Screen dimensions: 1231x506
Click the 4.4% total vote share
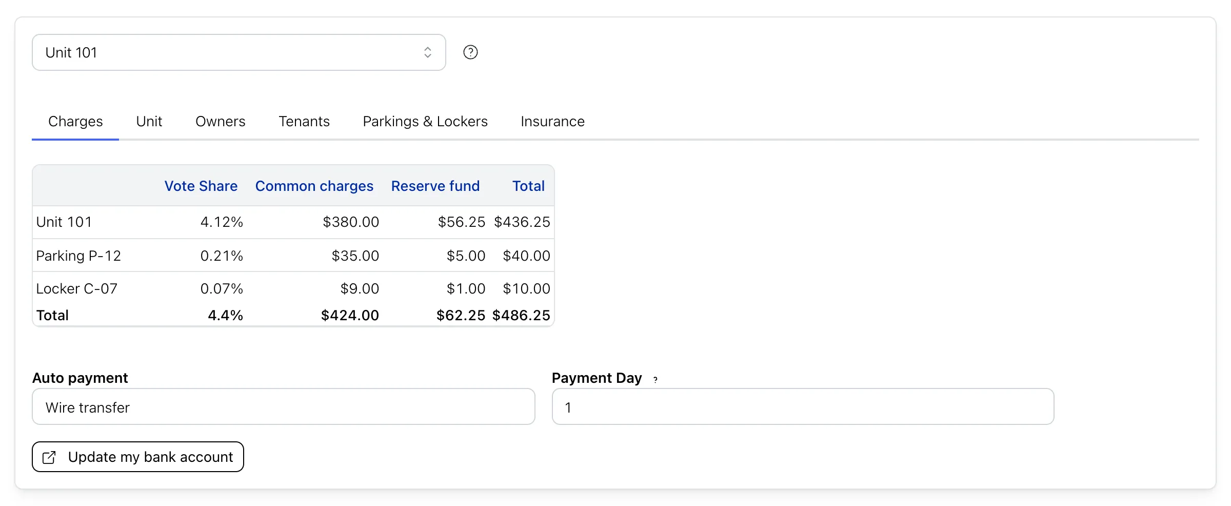pyautogui.click(x=225, y=315)
